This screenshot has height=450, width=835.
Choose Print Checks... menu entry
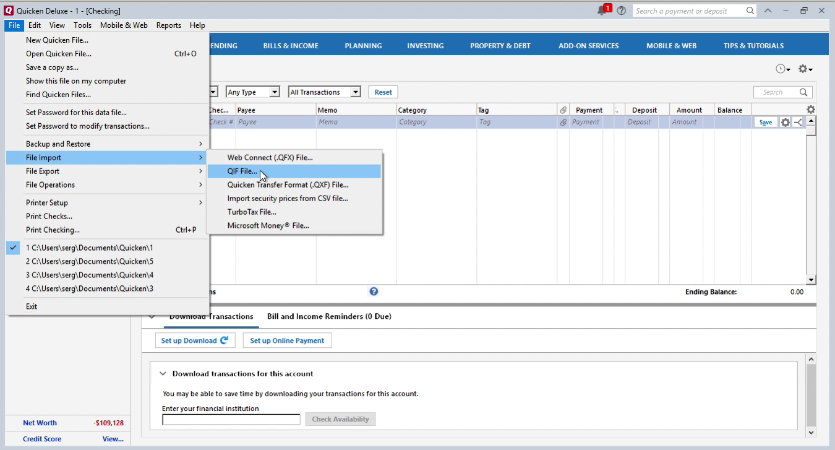[106, 217]
